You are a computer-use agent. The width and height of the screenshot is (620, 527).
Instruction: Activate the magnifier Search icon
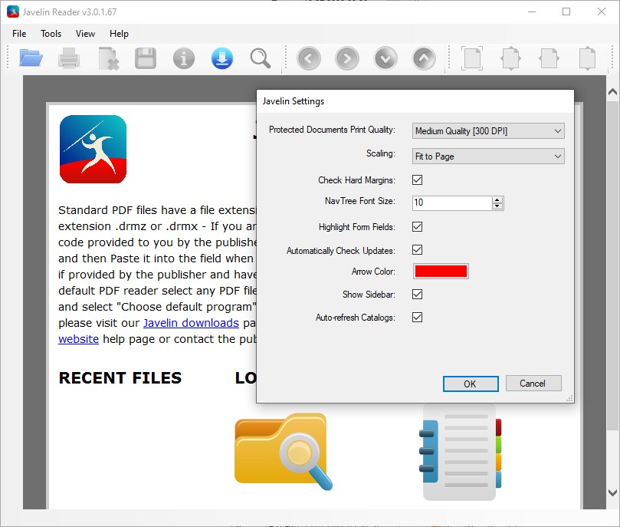tap(260, 58)
